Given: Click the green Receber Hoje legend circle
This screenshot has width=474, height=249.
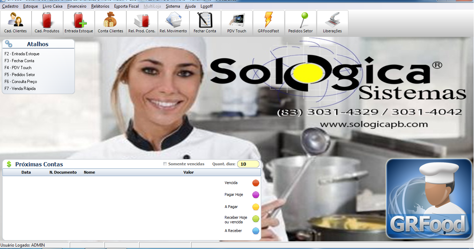Looking at the screenshot, I should click(256, 219).
